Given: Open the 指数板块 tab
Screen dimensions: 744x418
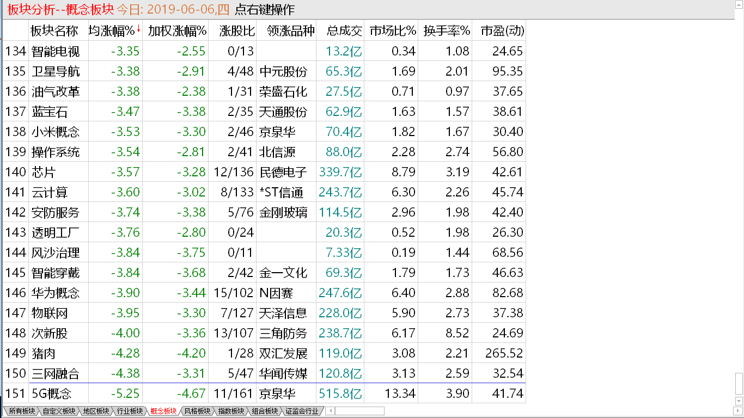Looking at the screenshot, I should pos(230,411).
